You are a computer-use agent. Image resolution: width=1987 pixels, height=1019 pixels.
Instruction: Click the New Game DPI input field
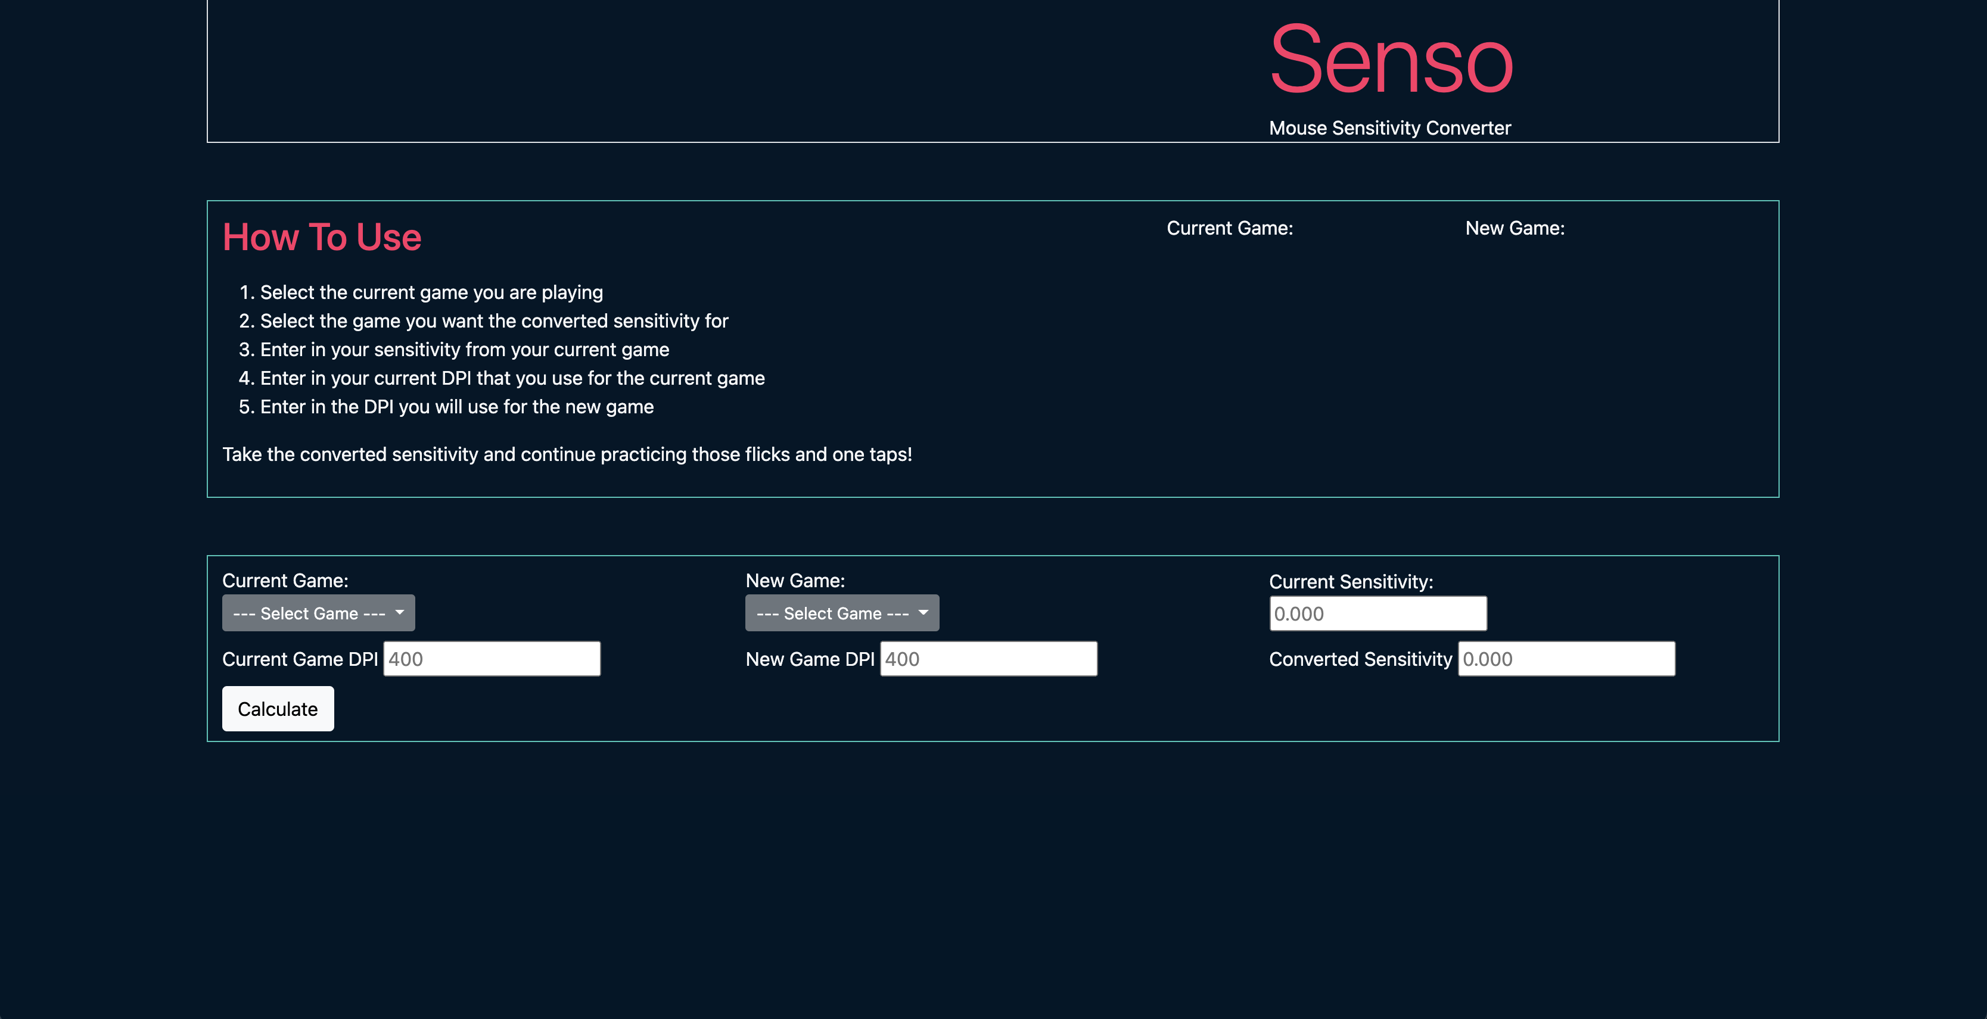(988, 659)
